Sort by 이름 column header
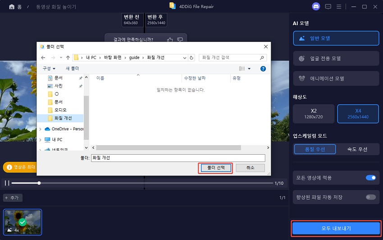Image resolution: width=383 pixels, height=240 pixels. (100, 78)
